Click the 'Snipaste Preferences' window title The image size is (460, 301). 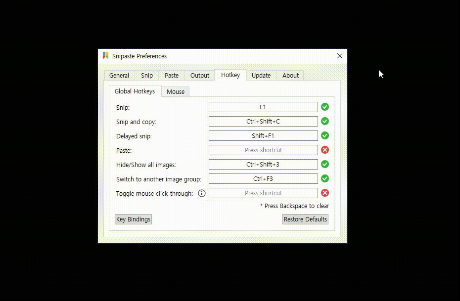click(x=139, y=56)
